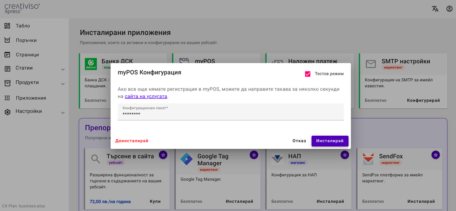Viewport: 456px width, 211px height.
Task: Click the уебсайт tag on search card
Action: click(x=116, y=162)
